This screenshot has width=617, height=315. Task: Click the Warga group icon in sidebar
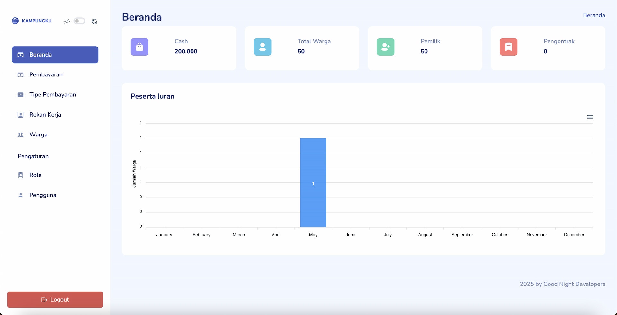pyautogui.click(x=21, y=135)
